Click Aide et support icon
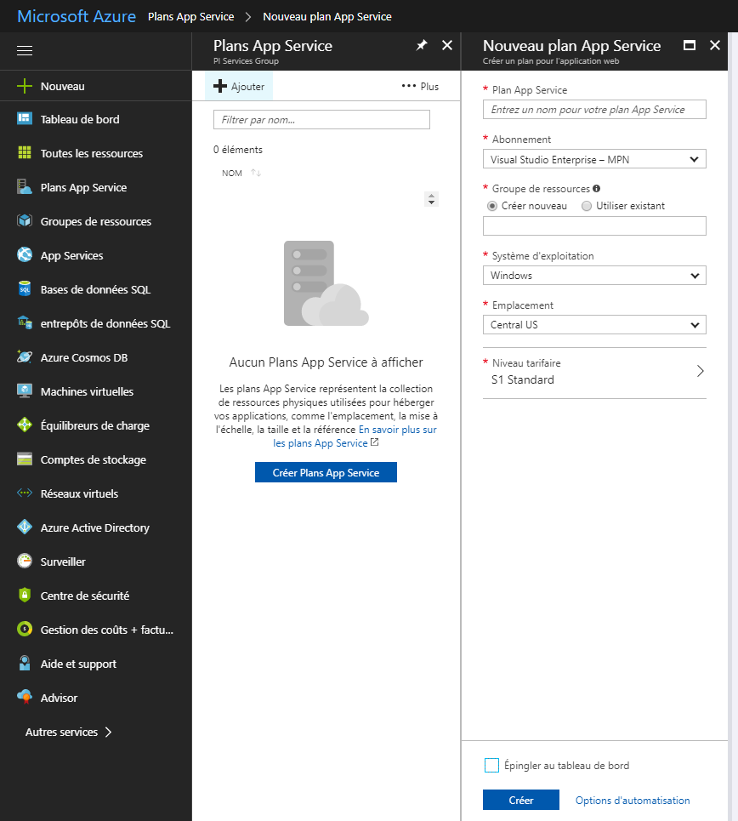The width and height of the screenshot is (738, 821). 25,664
